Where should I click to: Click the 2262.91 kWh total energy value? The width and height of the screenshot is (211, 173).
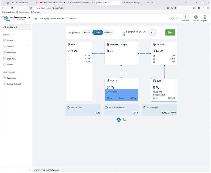169,113
